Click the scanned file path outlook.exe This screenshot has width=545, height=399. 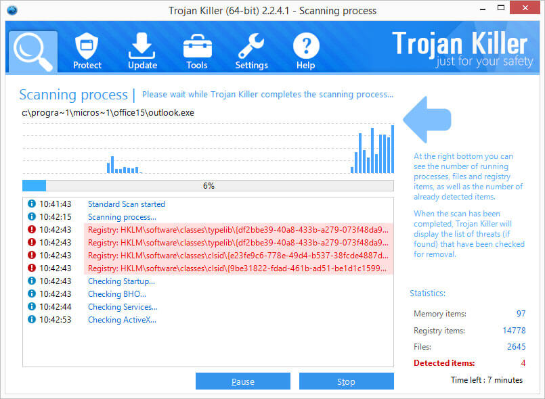click(108, 113)
